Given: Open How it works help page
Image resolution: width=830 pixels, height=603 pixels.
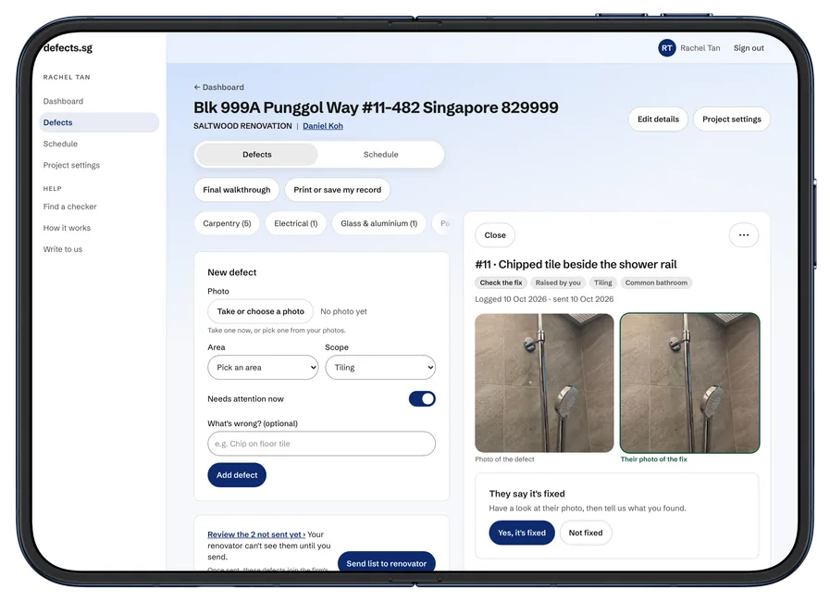Looking at the screenshot, I should click(x=67, y=228).
